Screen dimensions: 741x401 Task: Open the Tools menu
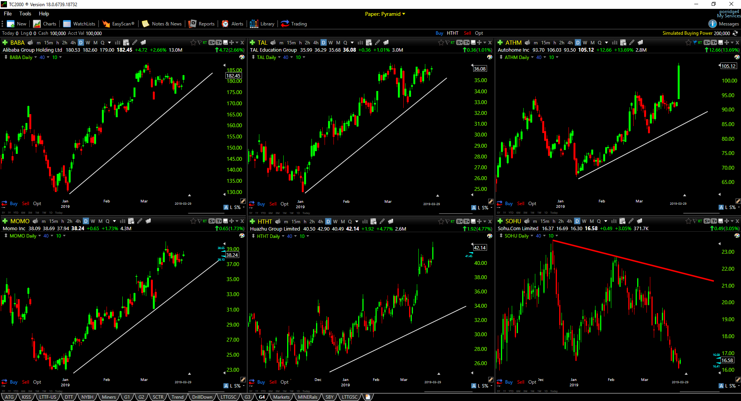tap(25, 13)
